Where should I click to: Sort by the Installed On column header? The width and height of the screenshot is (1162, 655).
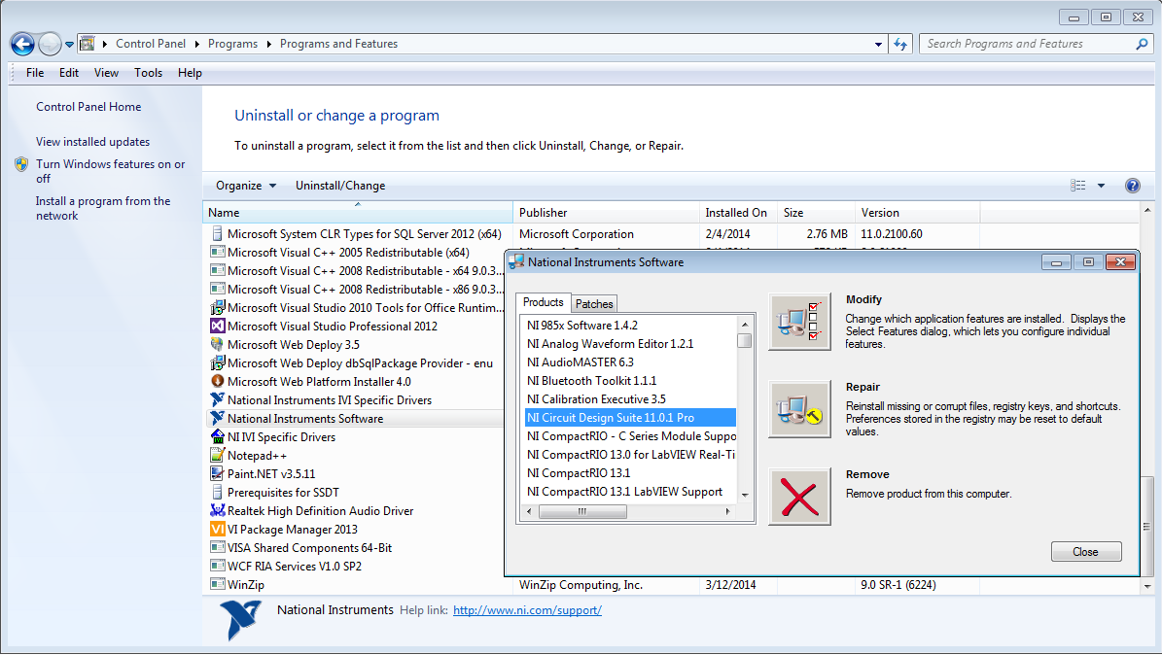738,213
